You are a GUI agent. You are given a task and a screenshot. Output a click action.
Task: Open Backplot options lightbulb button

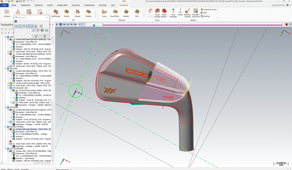click(41, 26)
